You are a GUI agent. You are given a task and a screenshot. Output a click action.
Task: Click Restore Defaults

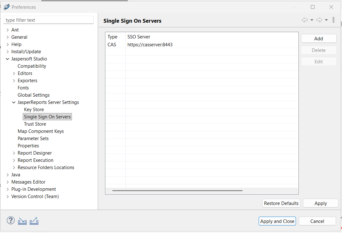281,203
